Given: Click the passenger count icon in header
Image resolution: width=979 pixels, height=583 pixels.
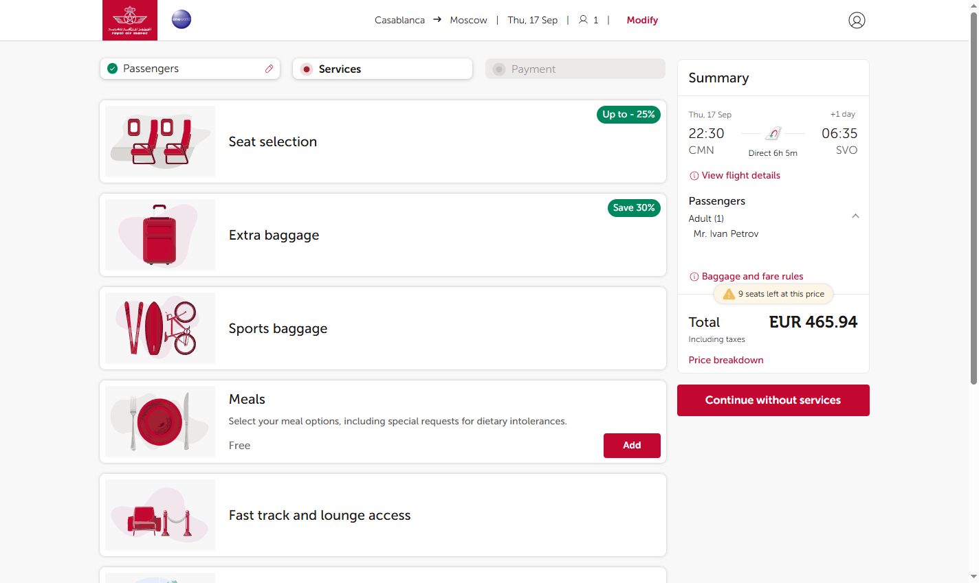Looking at the screenshot, I should 583,20.
